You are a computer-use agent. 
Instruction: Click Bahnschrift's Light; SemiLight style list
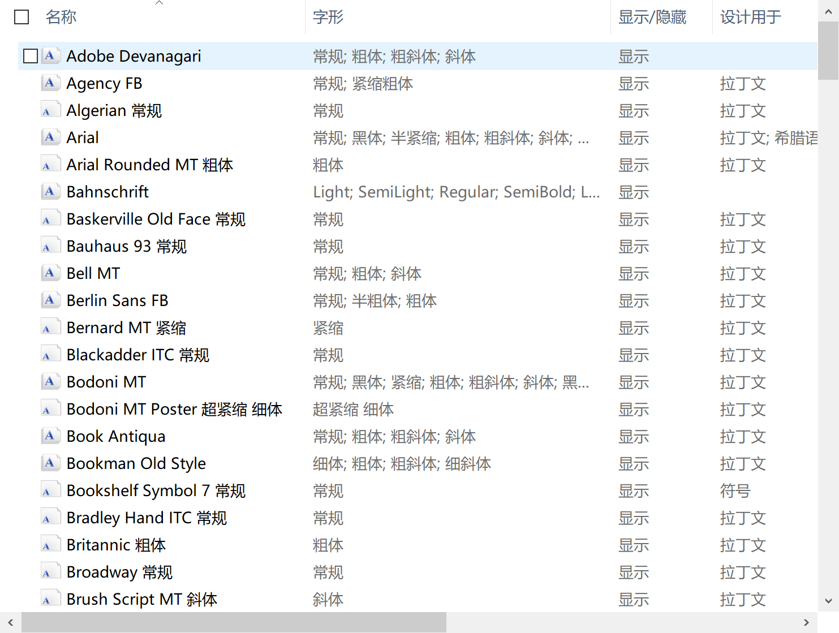[457, 192]
